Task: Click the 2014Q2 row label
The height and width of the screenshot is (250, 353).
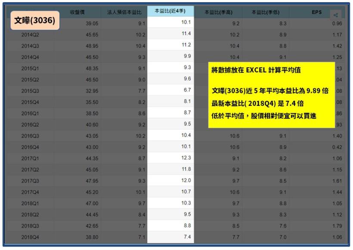Action: 30,35
